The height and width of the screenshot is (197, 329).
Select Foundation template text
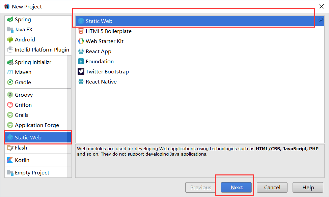100,61
